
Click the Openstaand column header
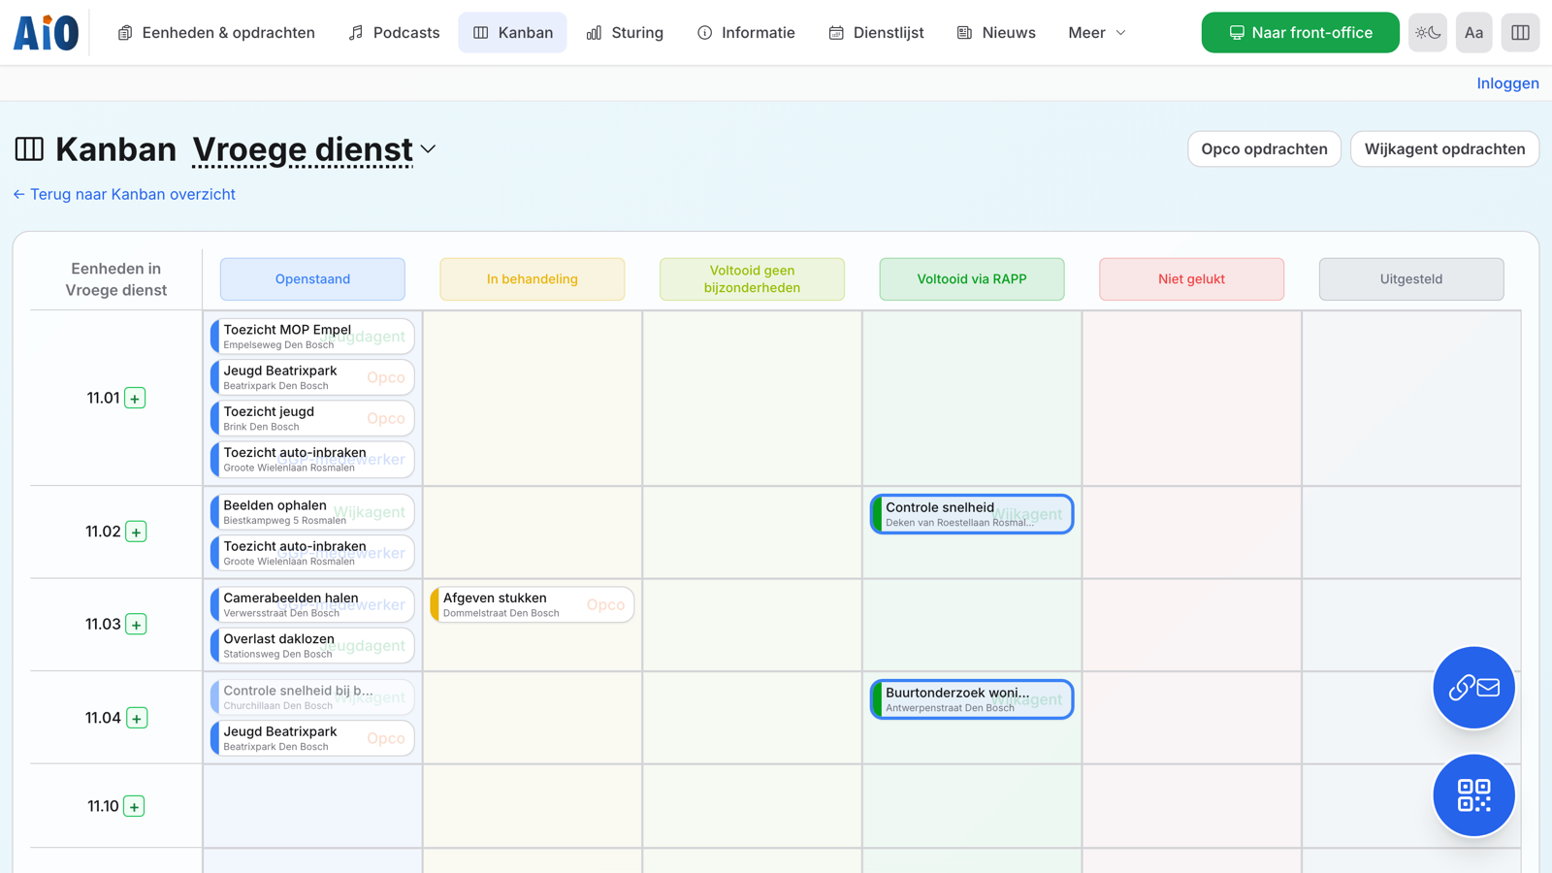click(312, 279)
